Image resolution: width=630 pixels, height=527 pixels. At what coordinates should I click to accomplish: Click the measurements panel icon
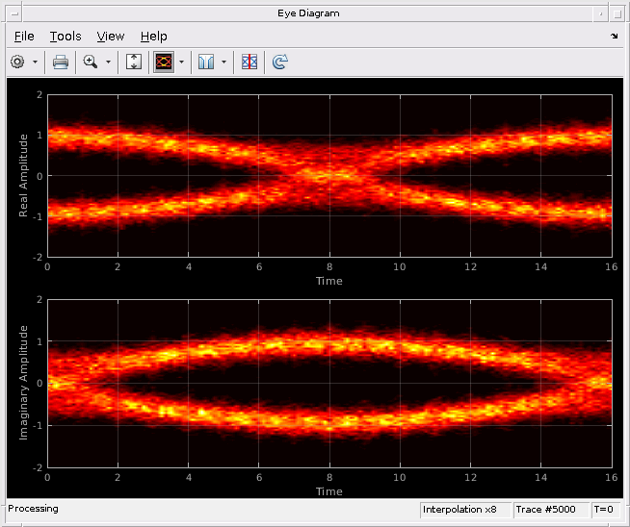(x=206, y=62)
